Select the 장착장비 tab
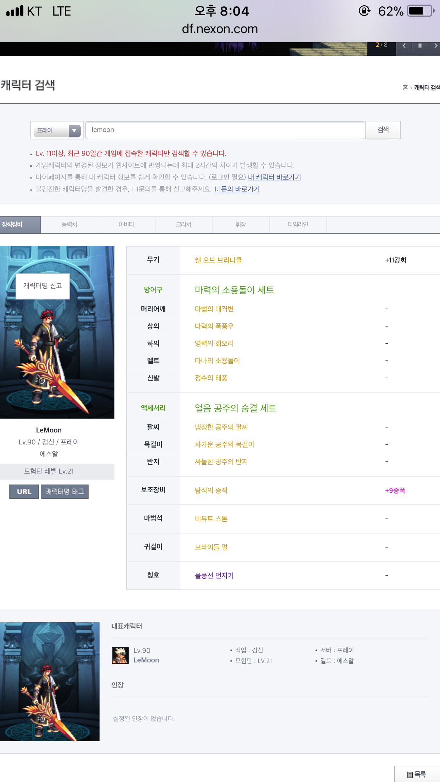 20,225
